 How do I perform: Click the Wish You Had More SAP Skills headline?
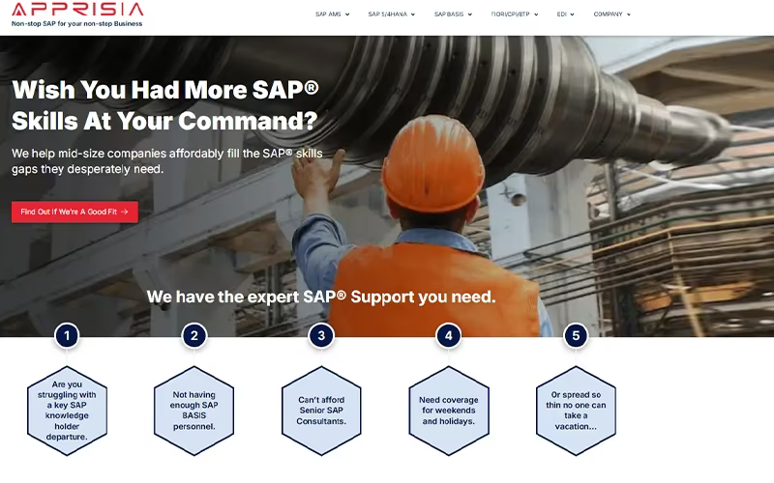point(165,105)
